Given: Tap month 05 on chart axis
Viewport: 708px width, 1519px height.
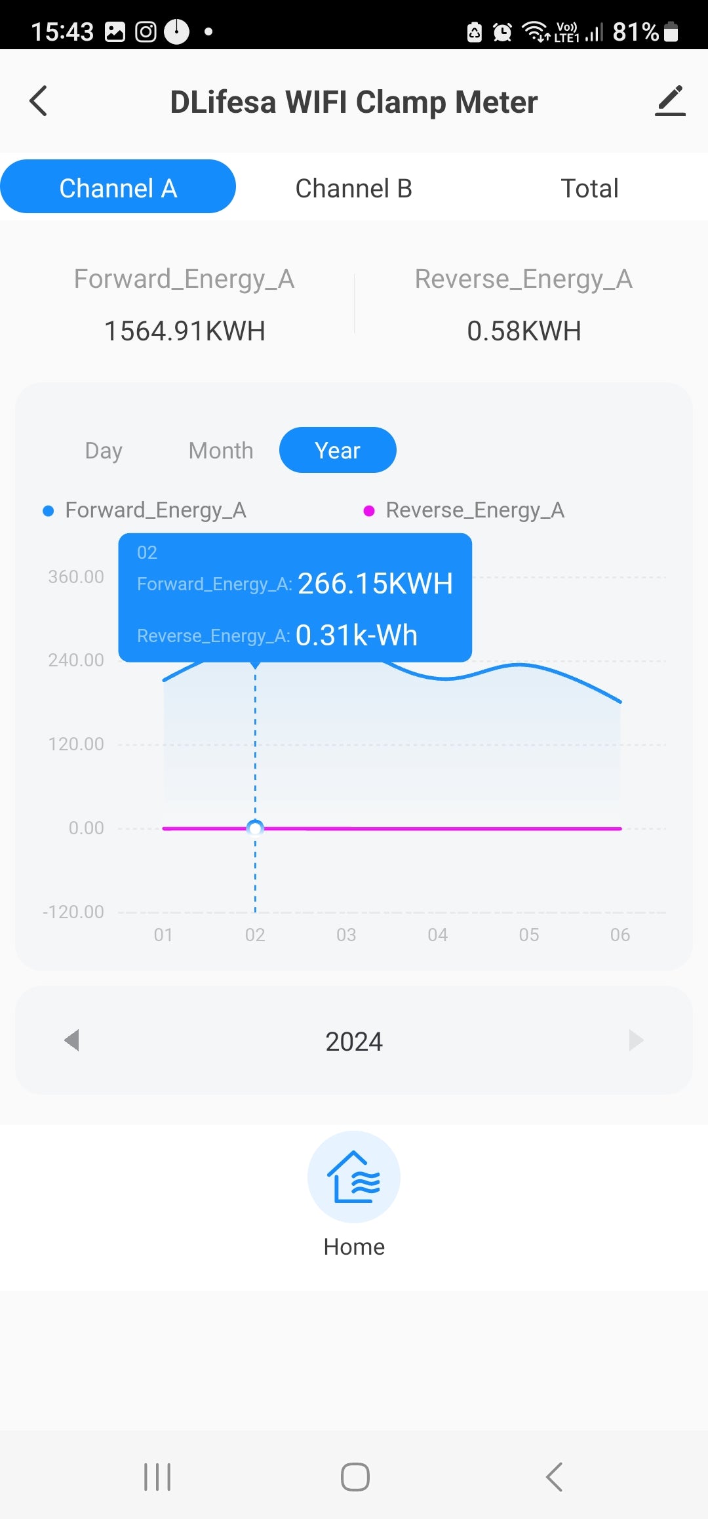Looking at the screenshot, I should coord(529,935).
